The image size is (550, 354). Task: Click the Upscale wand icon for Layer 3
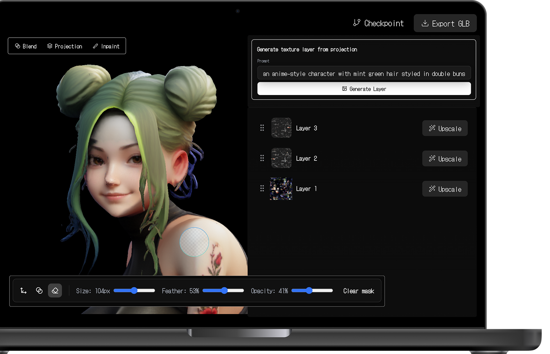point(432,128)
